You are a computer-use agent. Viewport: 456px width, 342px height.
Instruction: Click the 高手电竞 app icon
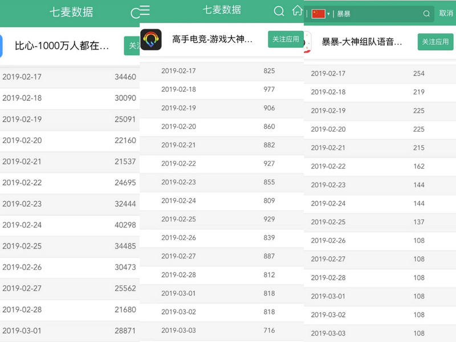(151, 39)
